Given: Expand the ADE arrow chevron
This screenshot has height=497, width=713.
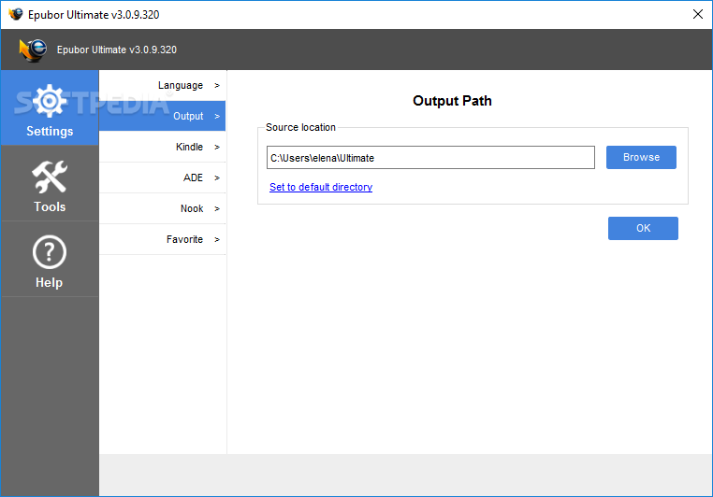Looking at the screenshot, I should click(x=217, y=177).
